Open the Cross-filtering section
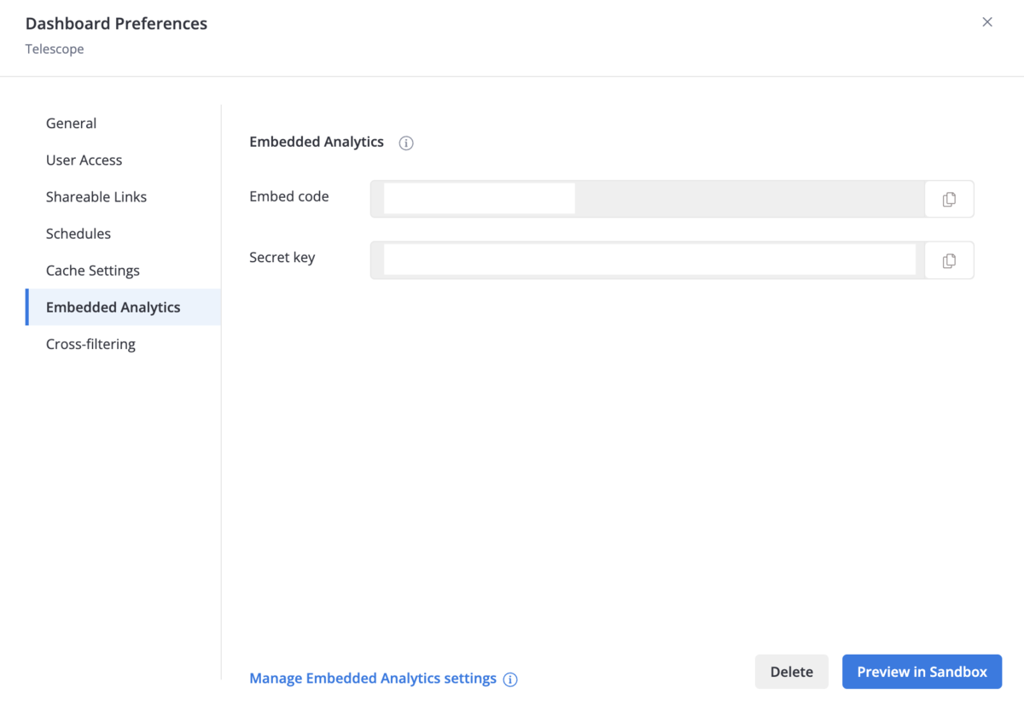The height and width of the screenshot is (705, 1024). pos(90,344)
